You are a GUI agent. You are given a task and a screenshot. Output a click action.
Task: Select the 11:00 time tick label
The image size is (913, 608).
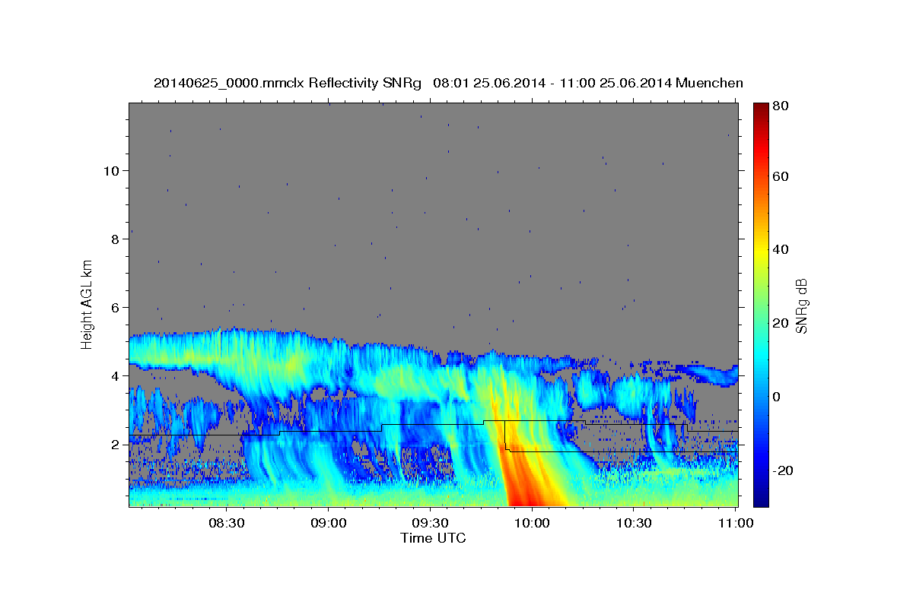tap(735, 524)
